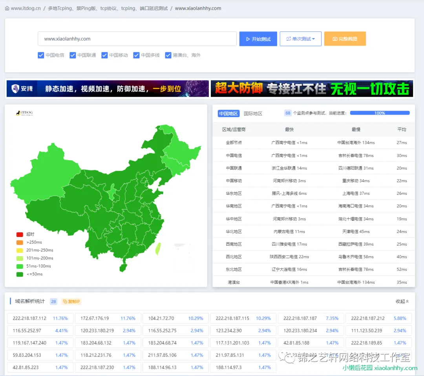The image size is (424, 376).
Task: Click Hainan island on the map
Action: point(123,268)
